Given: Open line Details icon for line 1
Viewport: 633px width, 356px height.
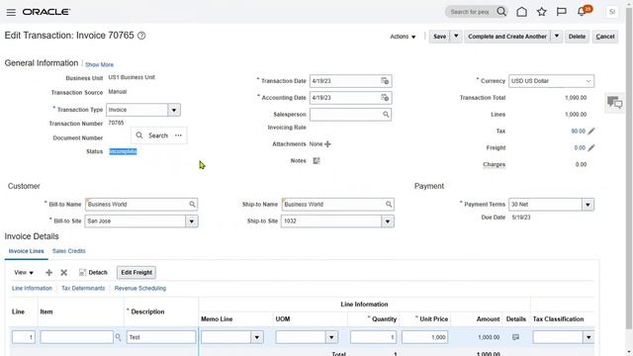Looking at the screenshot, I should (515, 337).
